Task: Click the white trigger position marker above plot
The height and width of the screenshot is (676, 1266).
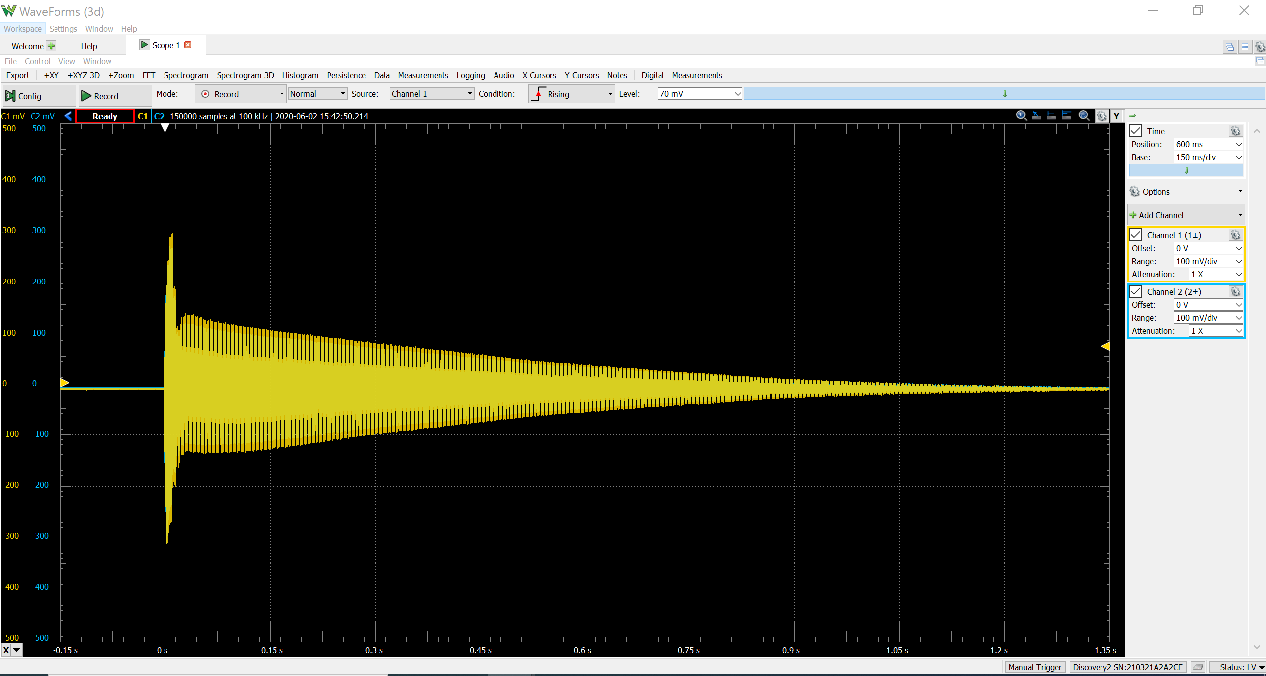Action: [x=165, y=127]
